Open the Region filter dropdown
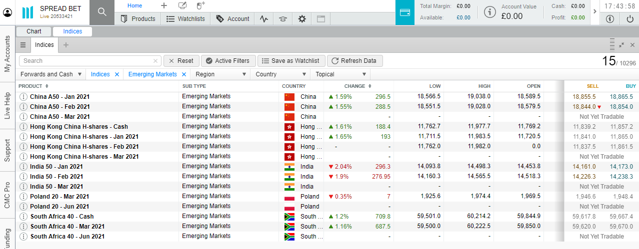The height and width of the screenshot is (249, 639). click(220, 74)
